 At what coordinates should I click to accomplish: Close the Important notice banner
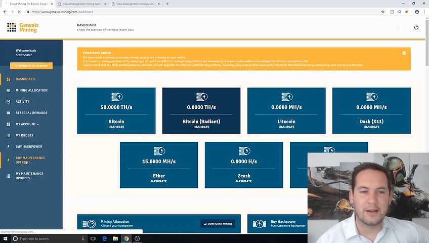point(404,53)
